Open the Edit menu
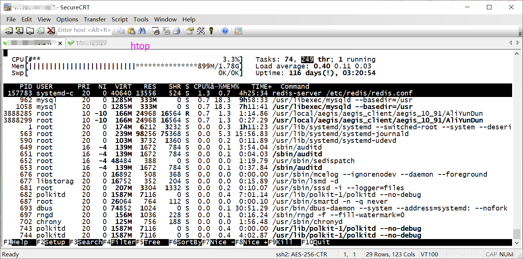Screen dimensions: 523x259 coord(27,19)
